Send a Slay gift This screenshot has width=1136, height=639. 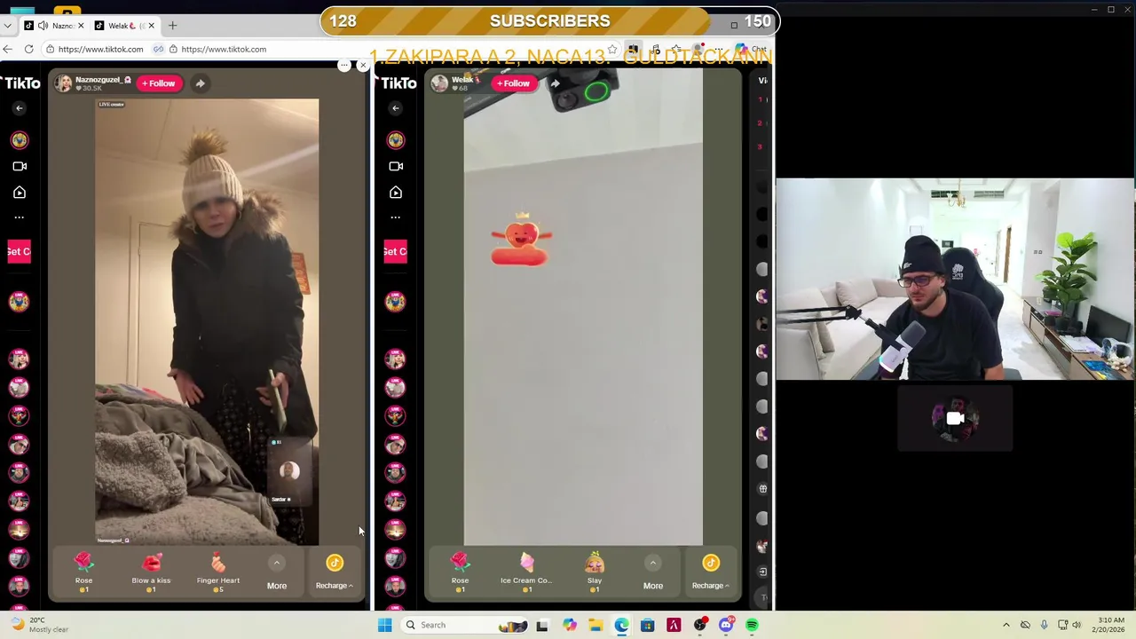pyautogui.click(x=595, y=572)
